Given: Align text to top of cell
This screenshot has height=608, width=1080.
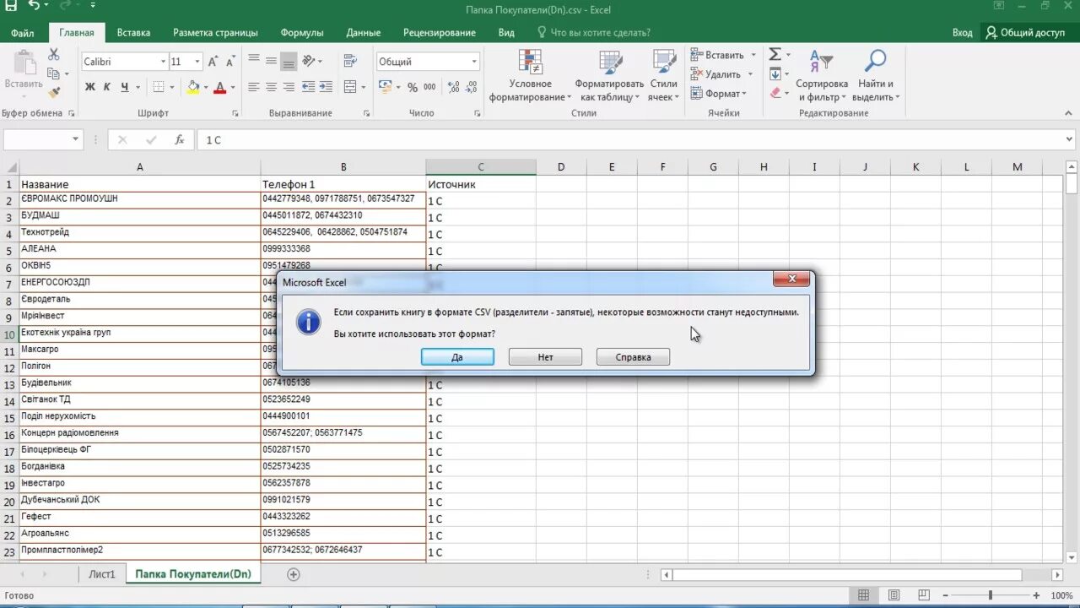Looking at the screenshot, I should tap(254, 61).
